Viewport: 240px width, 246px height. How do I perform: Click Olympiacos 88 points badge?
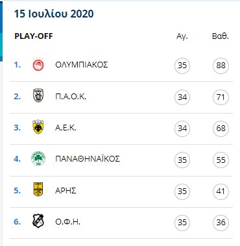(x=221, y=66)
